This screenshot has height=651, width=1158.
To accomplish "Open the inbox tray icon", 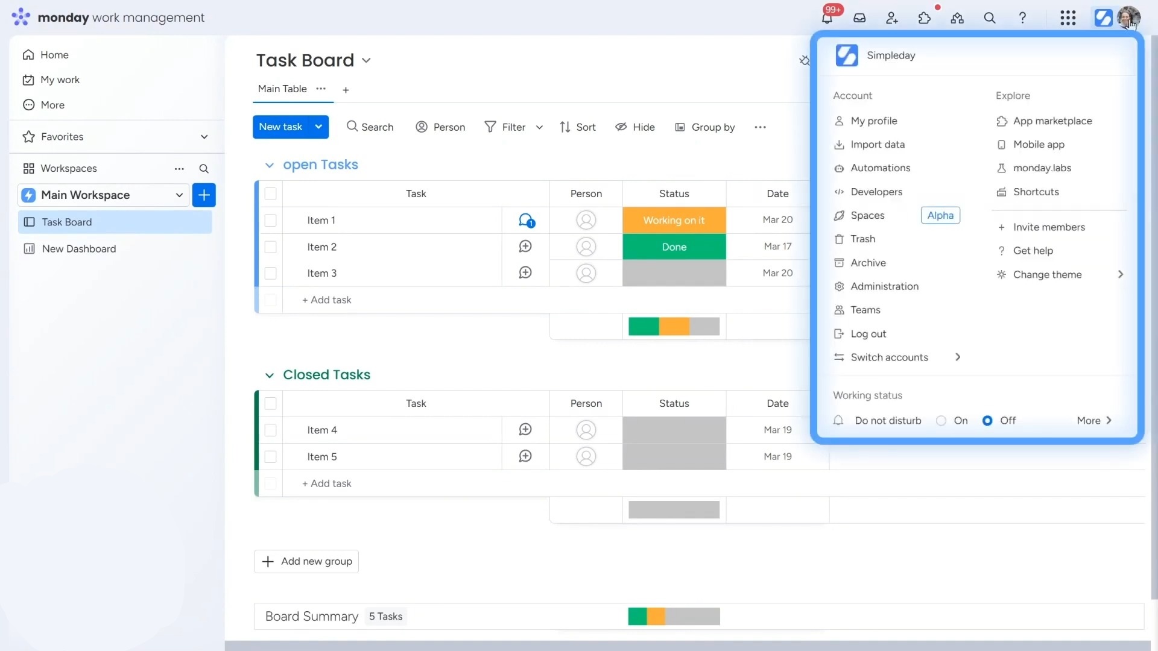I will pos(859,18).
